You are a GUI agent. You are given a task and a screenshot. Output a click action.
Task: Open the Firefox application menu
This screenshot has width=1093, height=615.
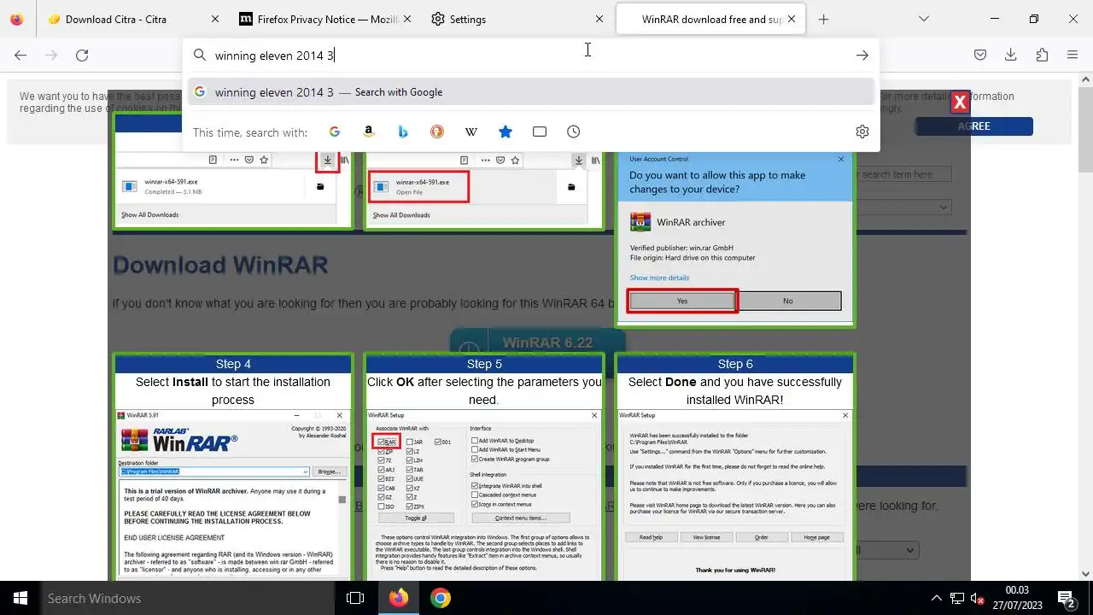pyautogui.click(x=1073, y=56)
